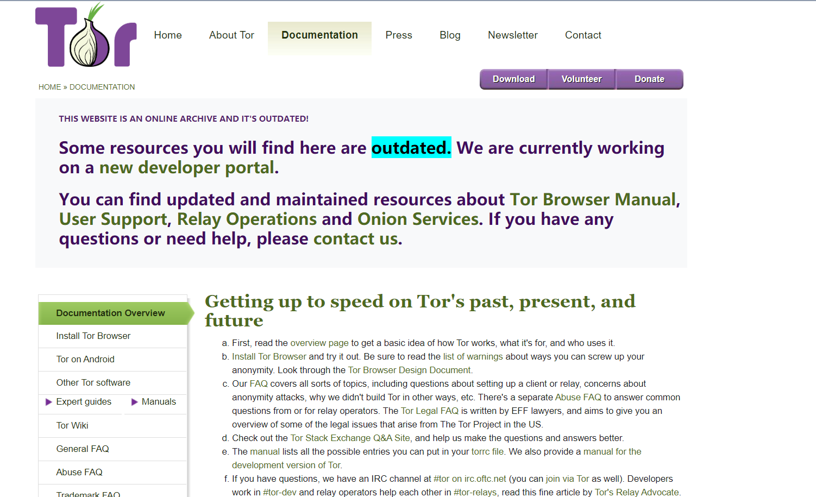Open the Press nav item
The image size is (816, 497).
click(399, 35)
